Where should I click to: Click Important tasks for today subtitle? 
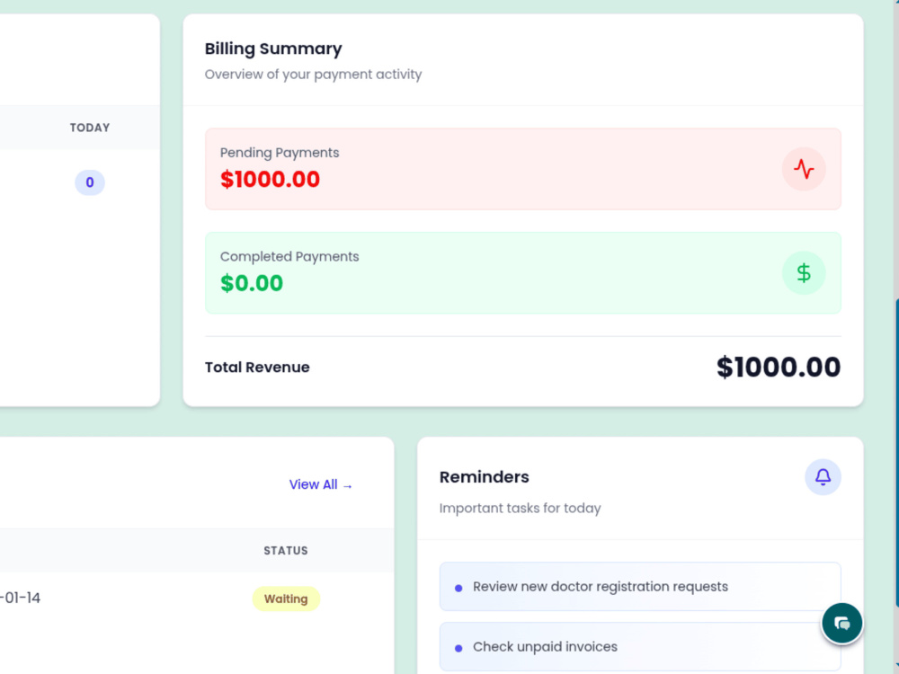[520, 509]
